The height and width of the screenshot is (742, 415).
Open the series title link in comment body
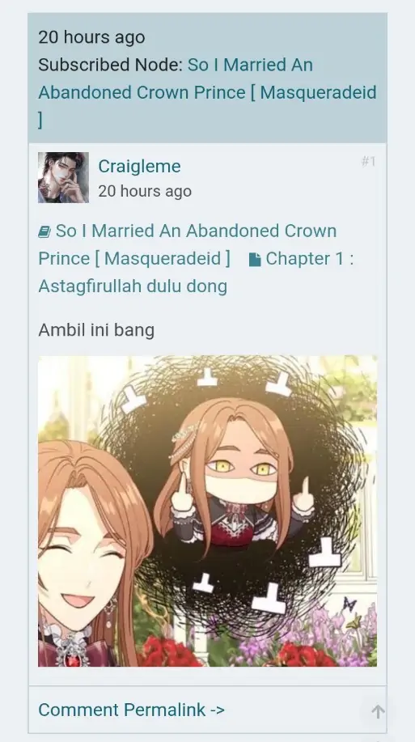click(x=188, y=244)
